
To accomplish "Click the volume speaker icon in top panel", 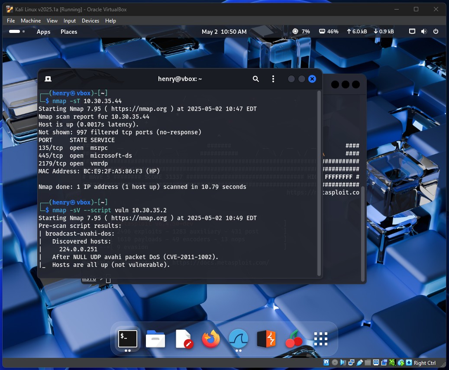I will coord(424,32).
